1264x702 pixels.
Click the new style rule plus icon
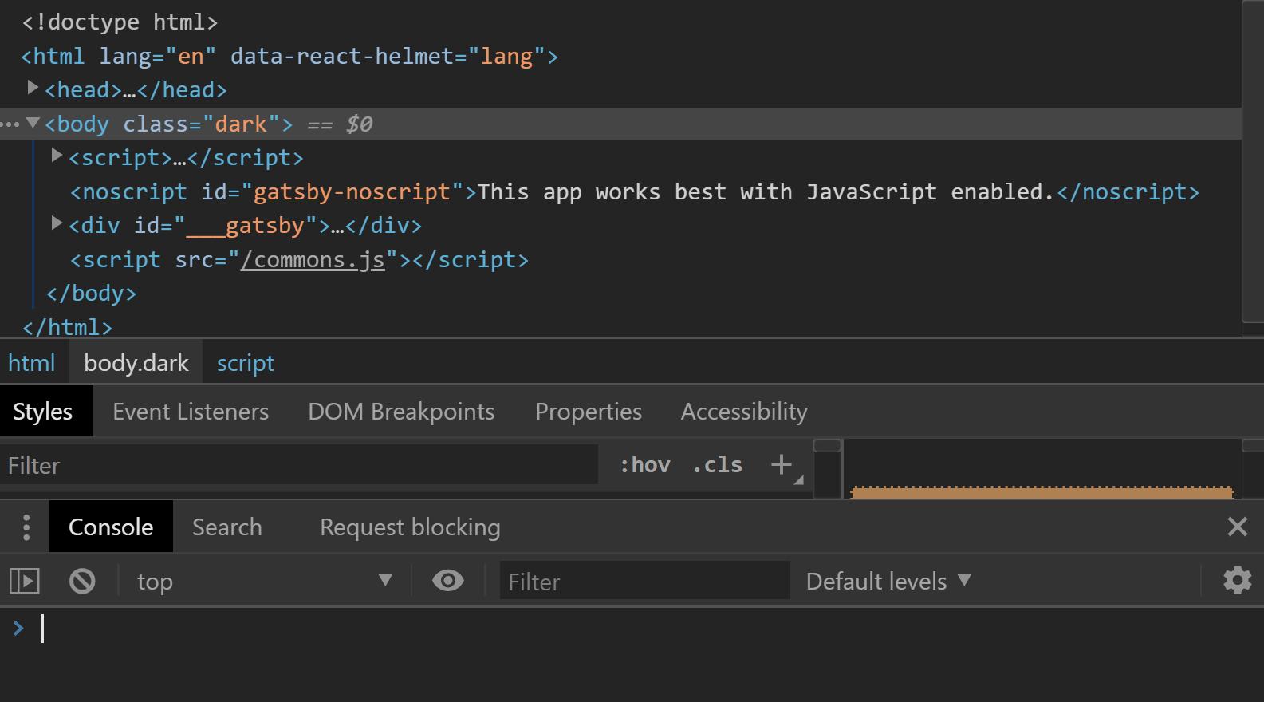click(782, 464)
